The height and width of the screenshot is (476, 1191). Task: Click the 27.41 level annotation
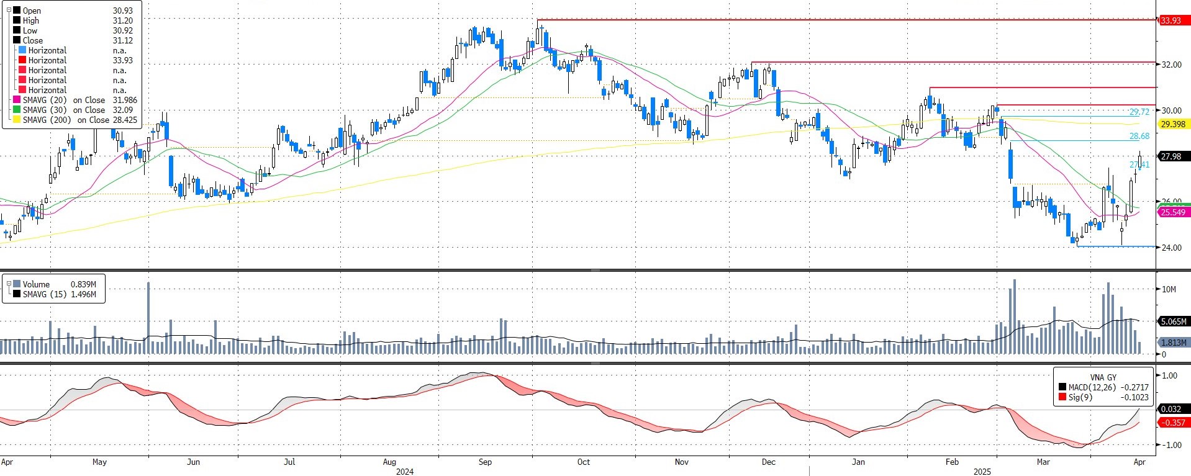click(x=1139, y=164)
